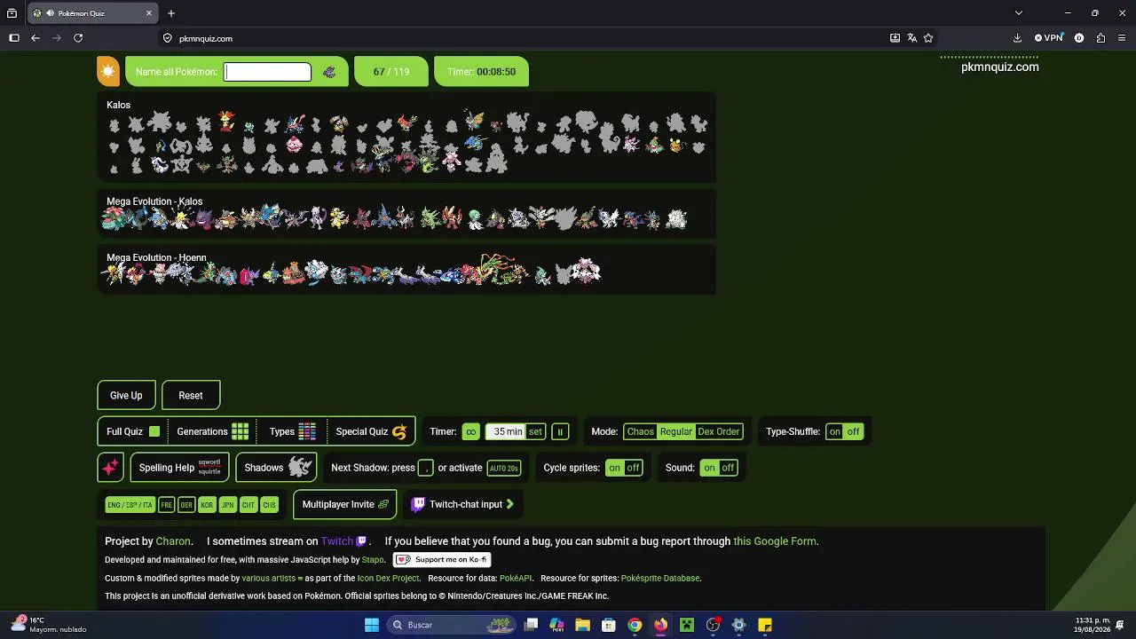The height and width of the screenshot is (639, 1136).
Task: Pause the quiz timer
Action: [560, 432]
